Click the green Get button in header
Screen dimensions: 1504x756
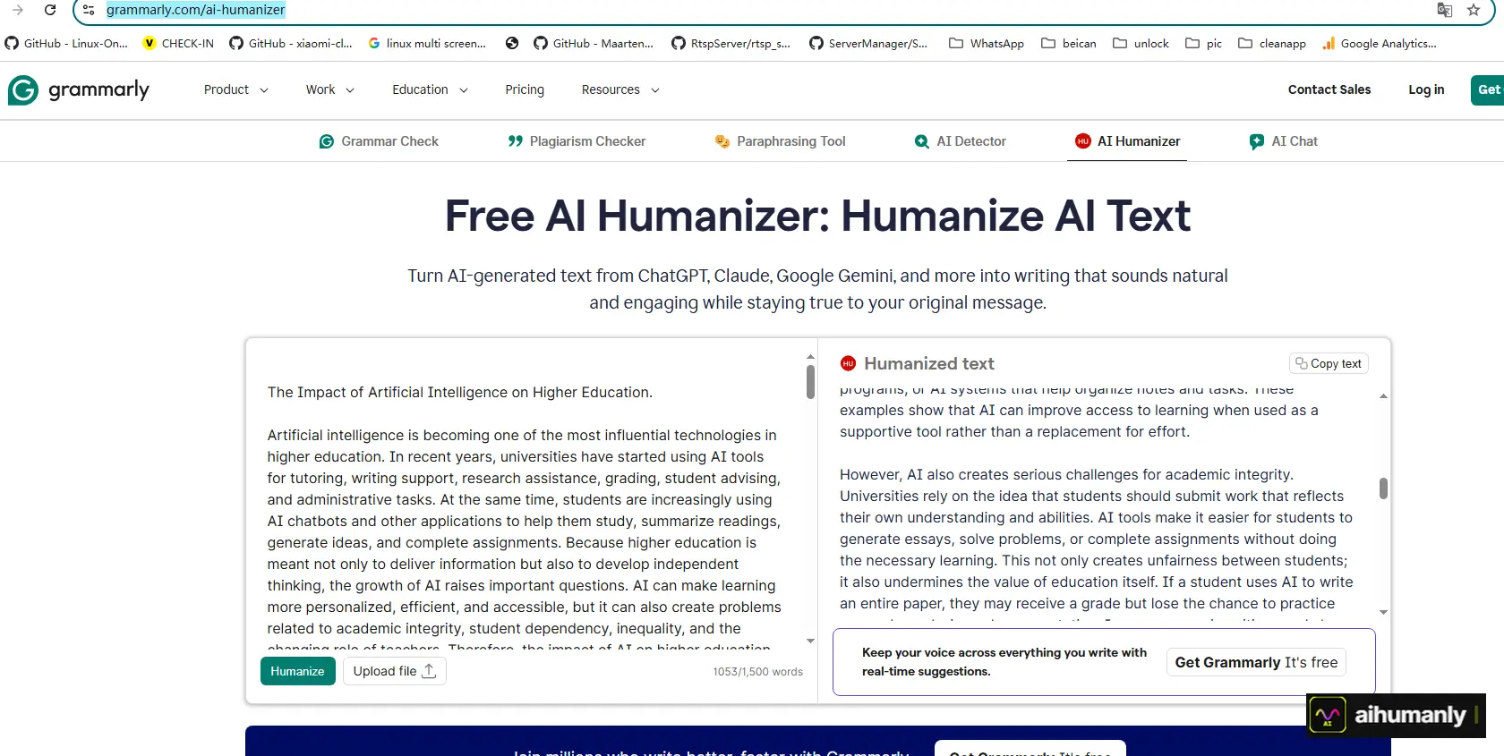[x=1488, y=89]
